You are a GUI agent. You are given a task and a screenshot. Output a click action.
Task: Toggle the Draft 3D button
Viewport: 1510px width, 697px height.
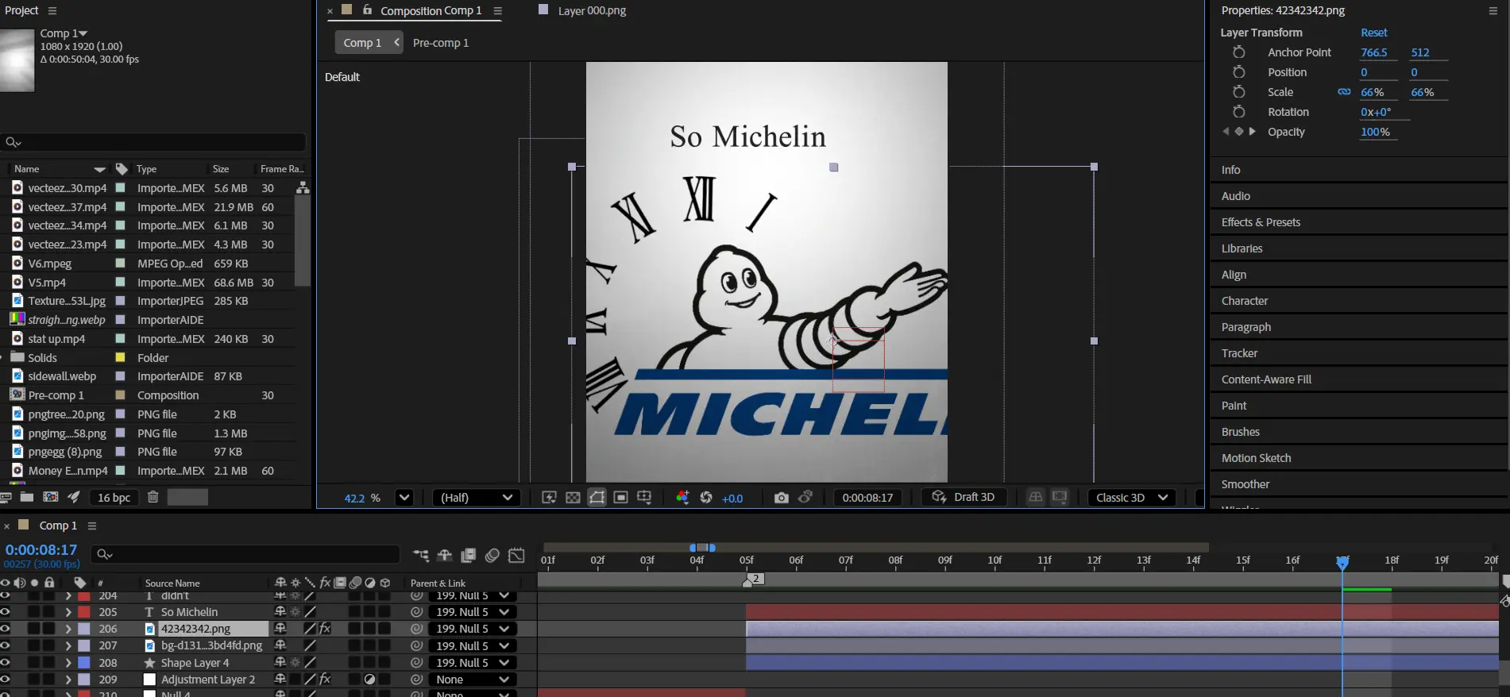pos(964,497)
